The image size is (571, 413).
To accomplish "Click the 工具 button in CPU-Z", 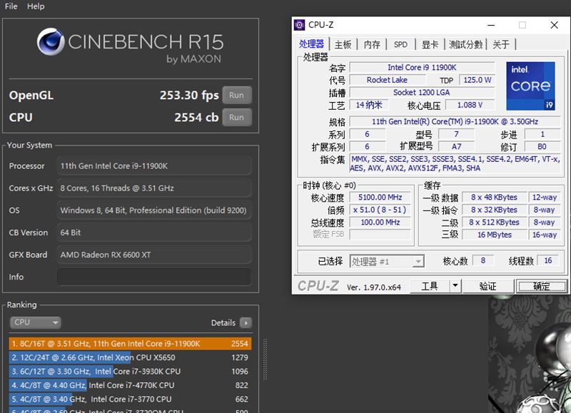I will point(430,286).
